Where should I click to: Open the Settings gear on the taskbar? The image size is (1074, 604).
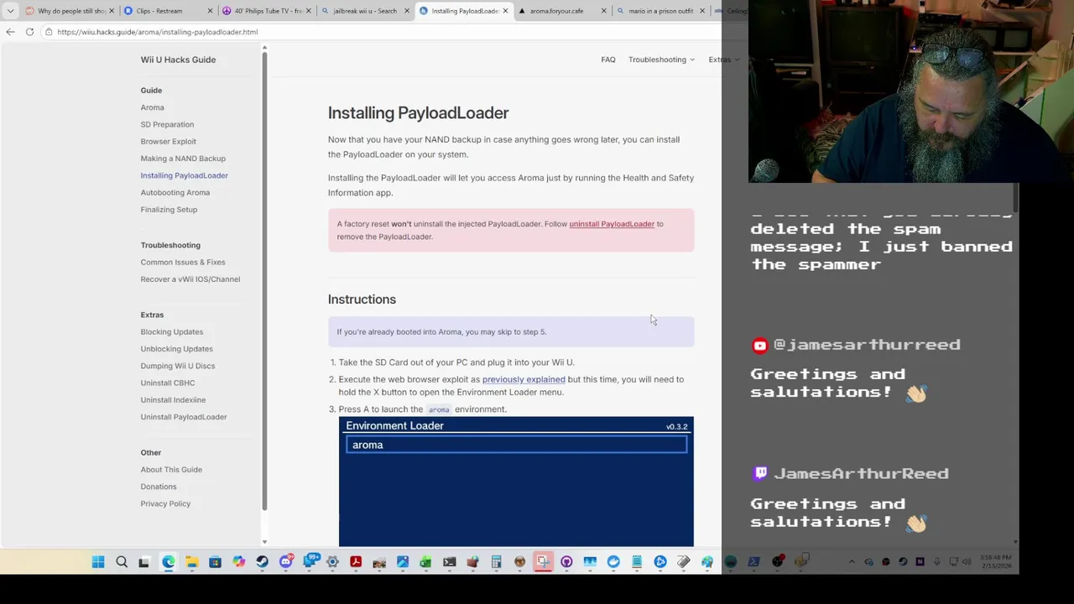coord(332,562)
